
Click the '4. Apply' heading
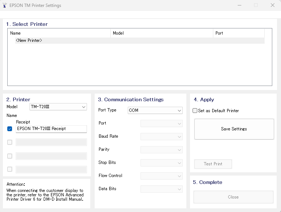pyautogui.click(x=204, y=99)
